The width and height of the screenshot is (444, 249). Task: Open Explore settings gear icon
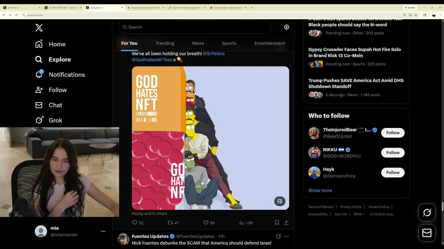287,27
